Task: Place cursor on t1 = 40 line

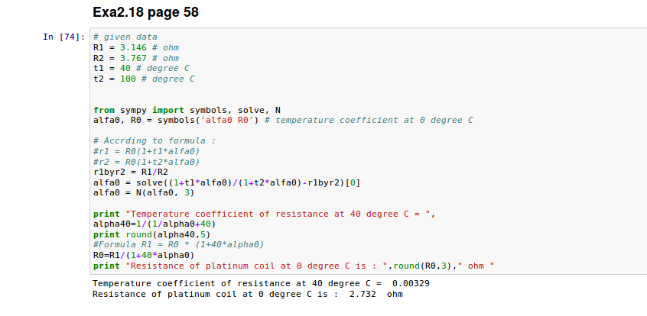Action: tap(141, 67)
